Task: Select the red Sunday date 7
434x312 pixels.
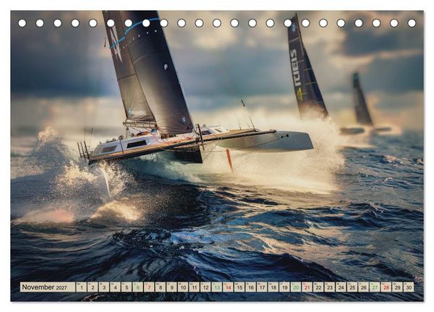Action: coord(149,287)
